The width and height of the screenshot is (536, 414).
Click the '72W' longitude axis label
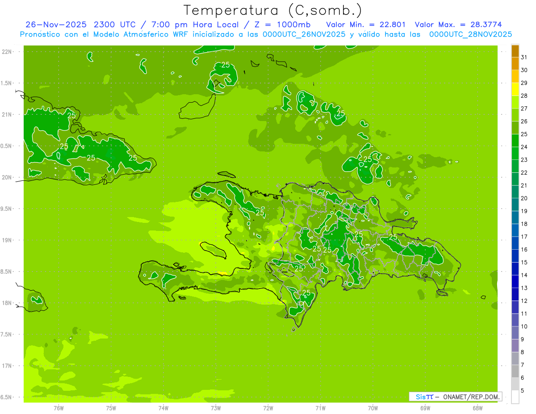(x=268, y=408)
